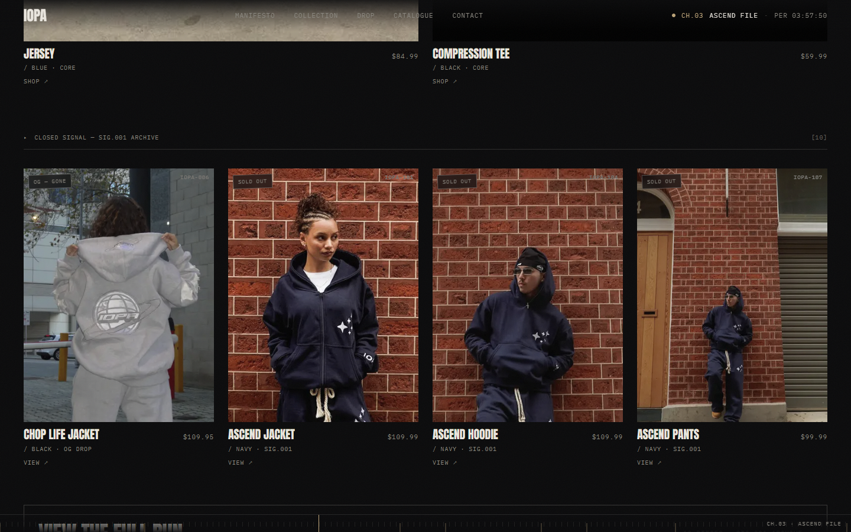Click the CH.03 Ascend File status
The image size is (851, 532).
(x=714, y=15)
